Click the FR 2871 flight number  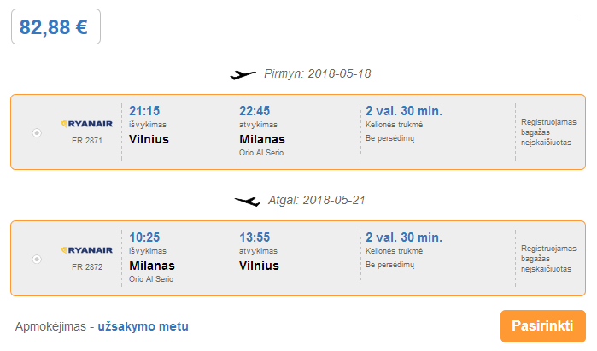[87, 140]
